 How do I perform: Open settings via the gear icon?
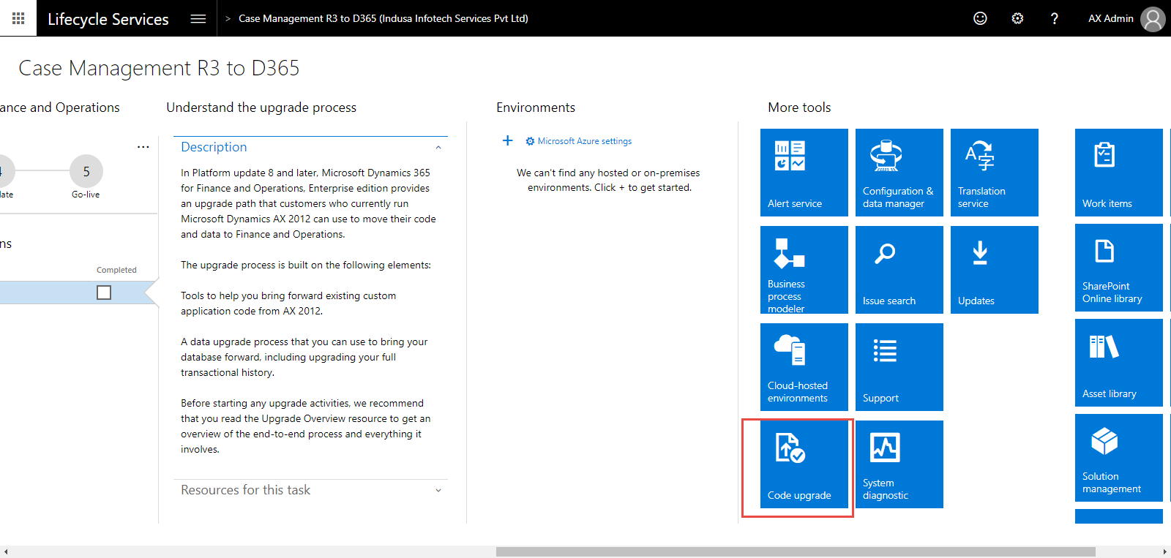pyautogui.click(x=1017, y=18)
